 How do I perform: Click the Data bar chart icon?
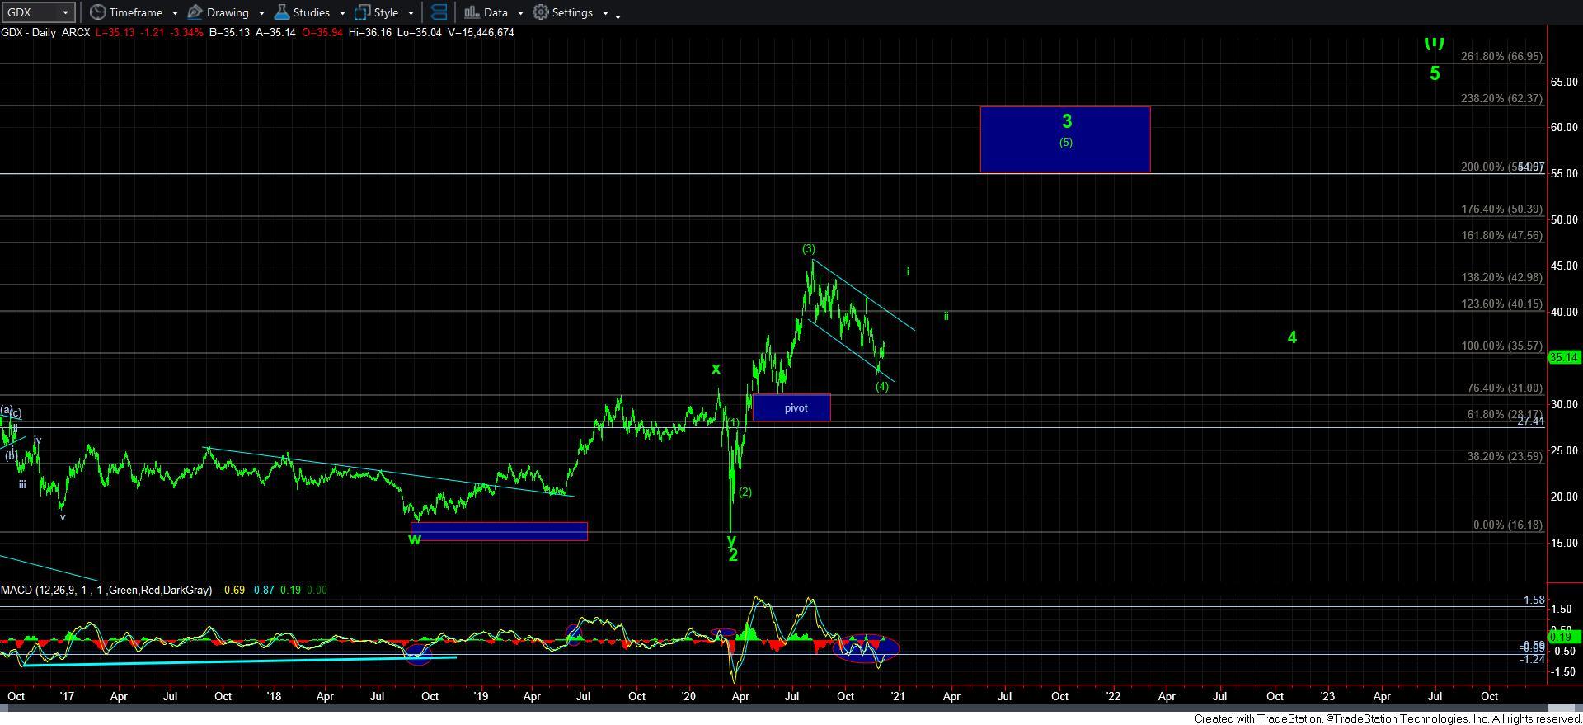[x=471, y=12]
